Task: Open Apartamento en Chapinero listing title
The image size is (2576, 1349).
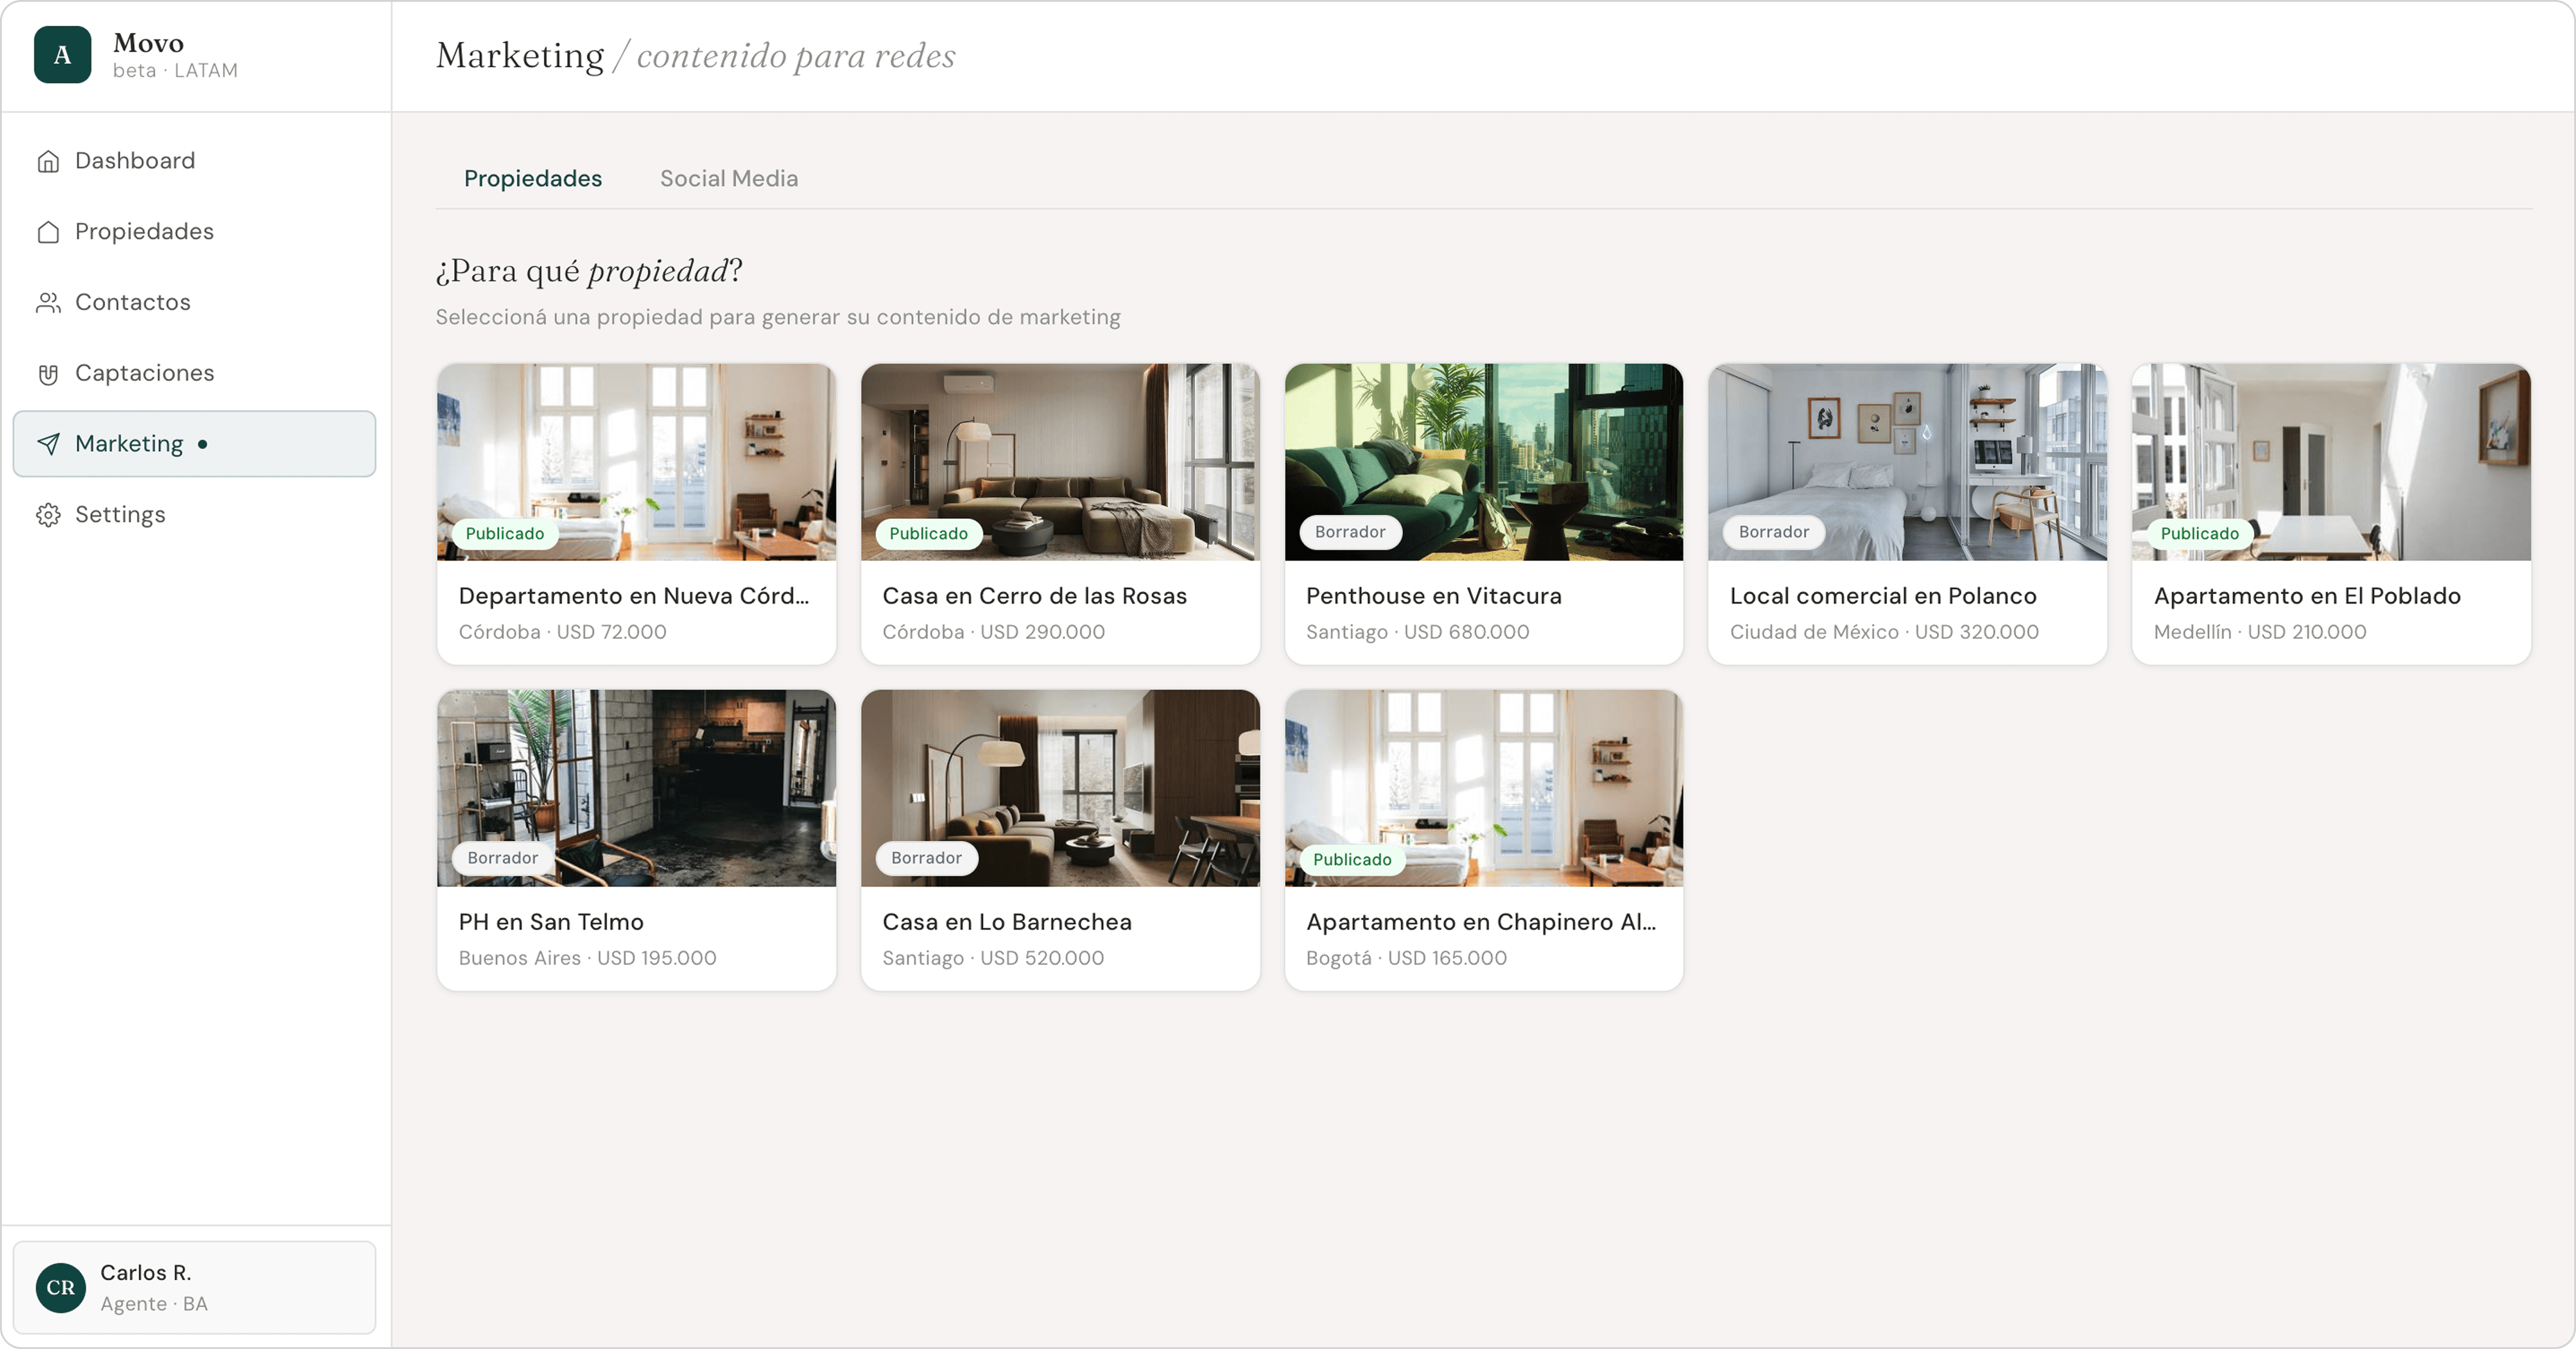Action: pyautogui.click(x=1480, y=922)
